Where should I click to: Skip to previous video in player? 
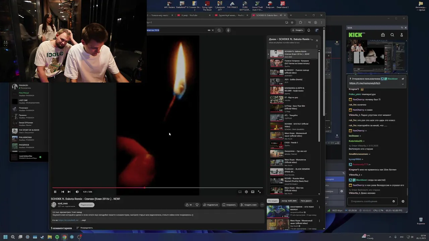pyautogui.click(x=62, y=192)
